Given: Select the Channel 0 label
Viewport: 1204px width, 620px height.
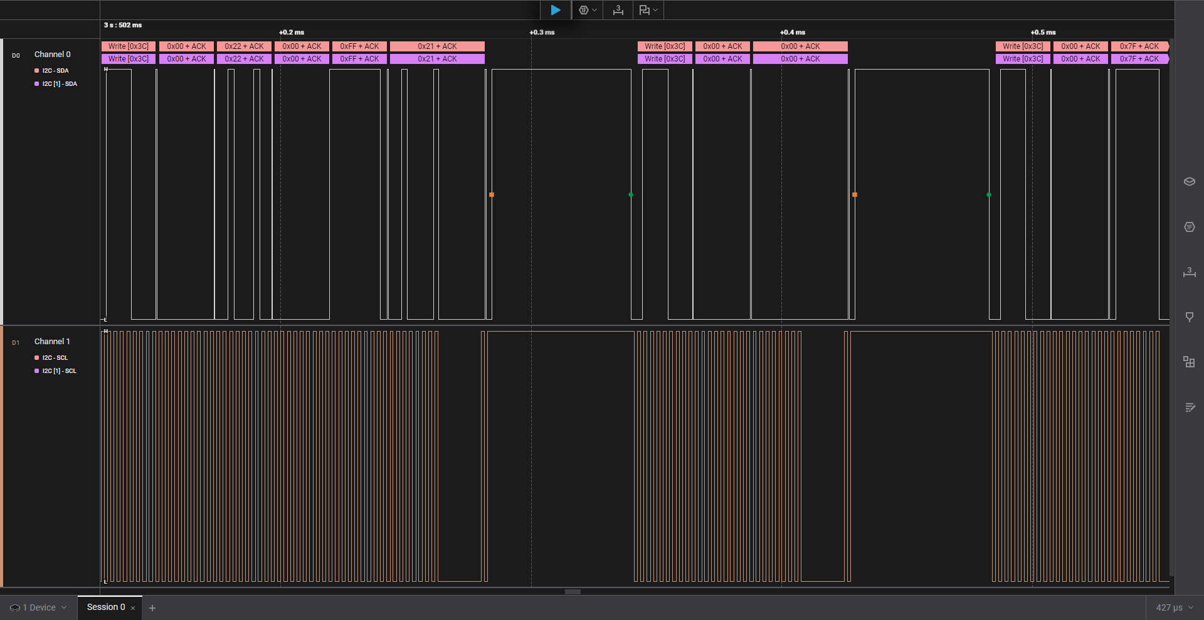Looking at the screenshot, I should pyautogui.click(x=52, y=55).
